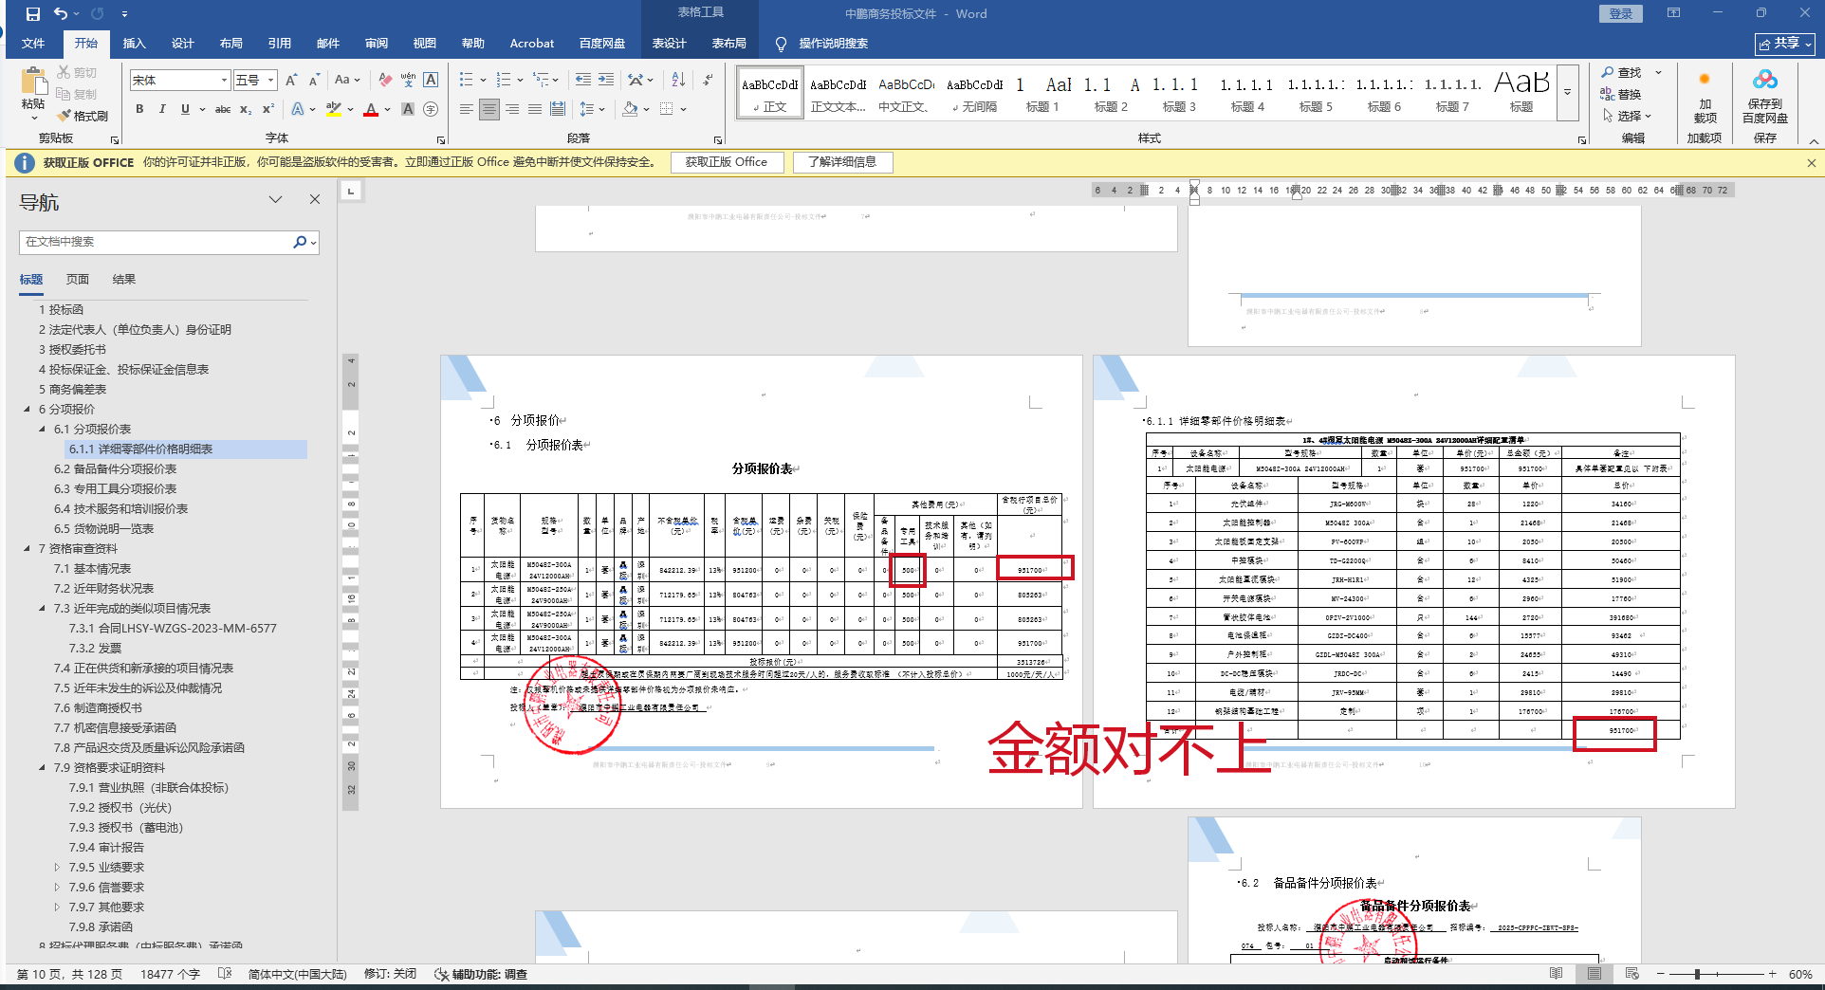Click the tab selector at the ruler corner

point(351,191)
